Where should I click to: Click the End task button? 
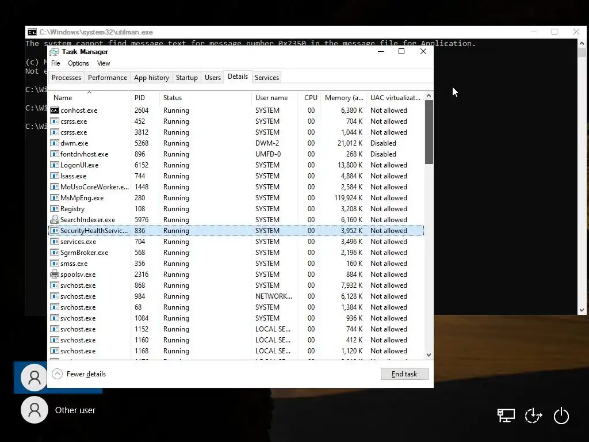click(404, 374)
